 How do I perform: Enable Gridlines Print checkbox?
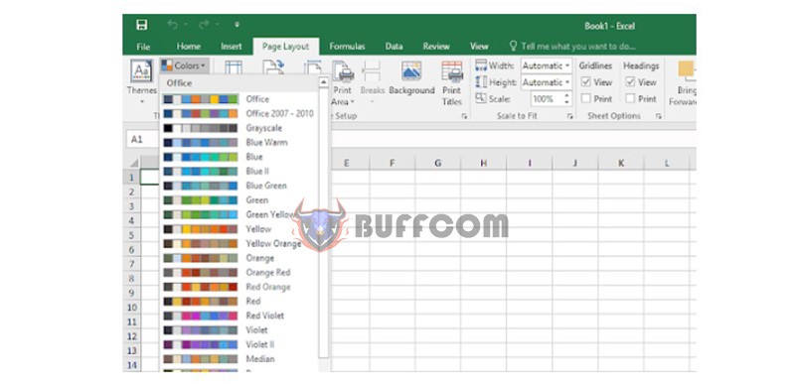click(585, 98)
